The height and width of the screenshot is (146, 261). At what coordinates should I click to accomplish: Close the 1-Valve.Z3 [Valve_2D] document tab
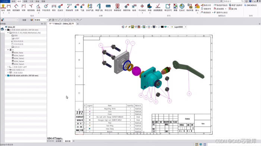pos(73,23)
